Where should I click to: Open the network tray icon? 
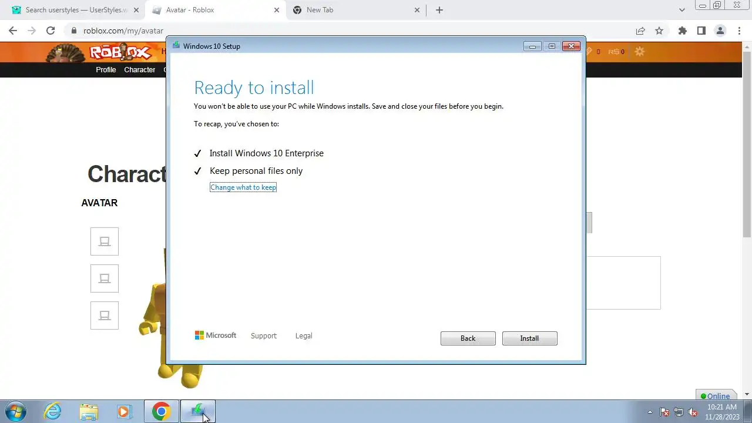coord(679,412)
